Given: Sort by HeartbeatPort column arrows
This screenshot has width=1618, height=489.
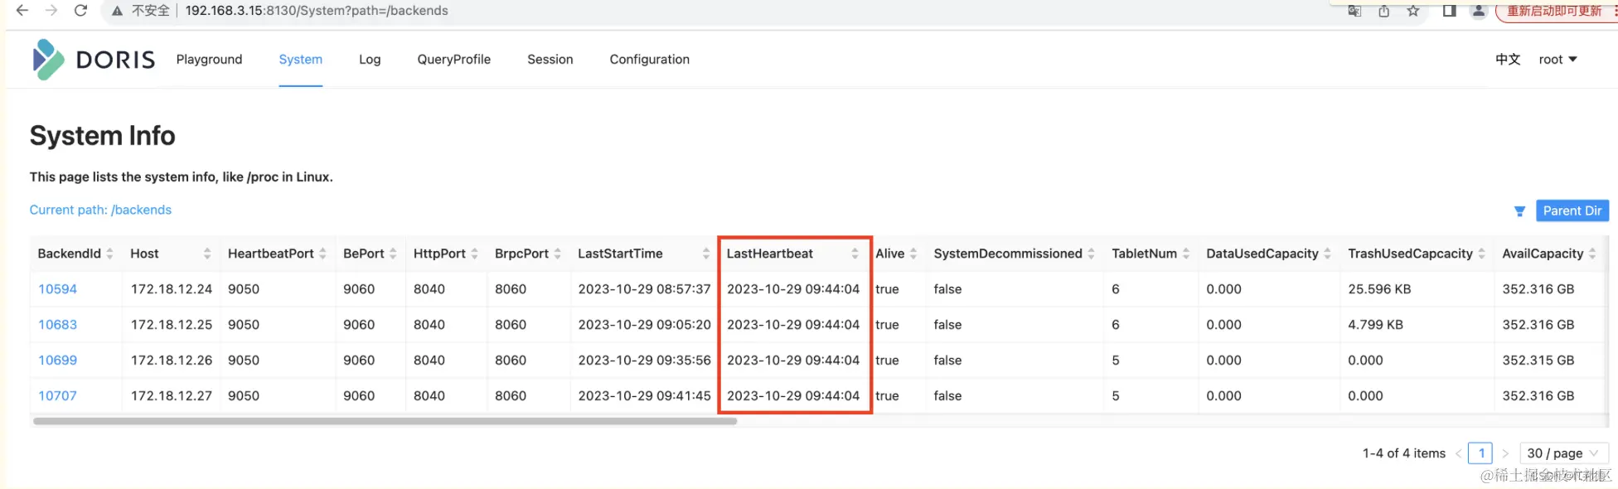Looking at the screenshot, I should (322, 254).
